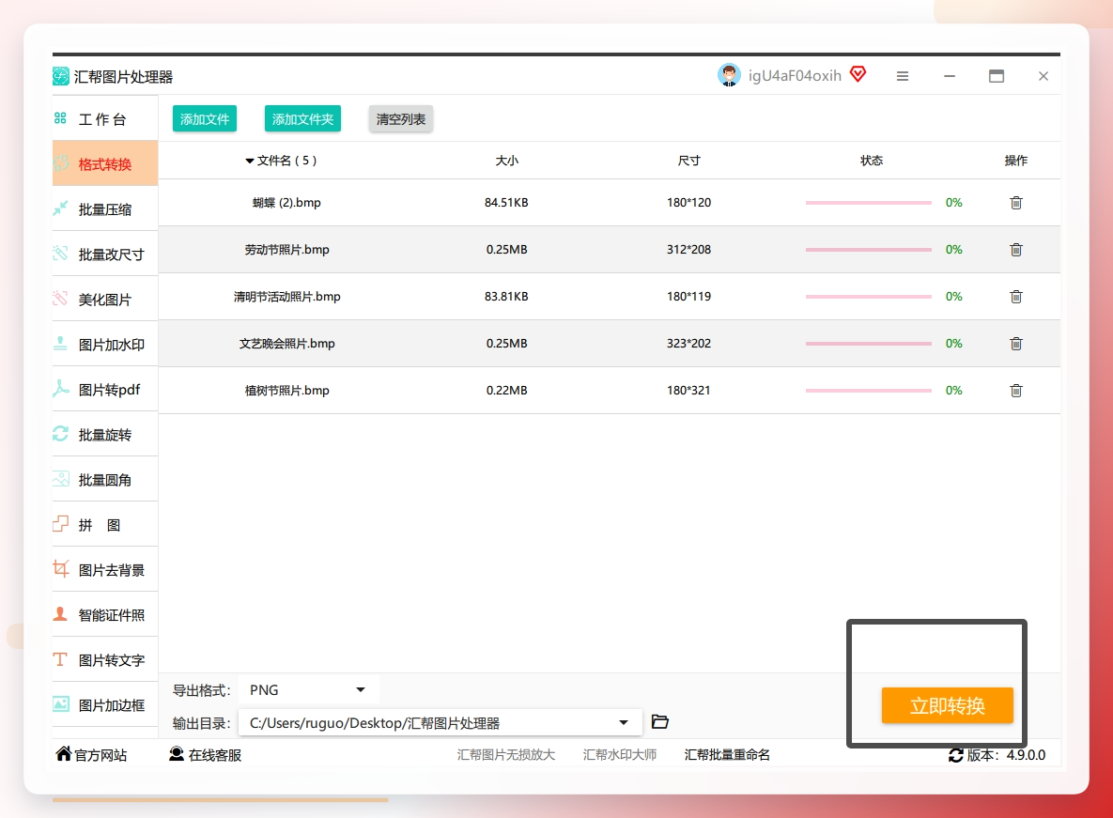Switch to the 格式转换 tab
The height and width of the screenshot is (818, 1113).
[x=105, y=164]
